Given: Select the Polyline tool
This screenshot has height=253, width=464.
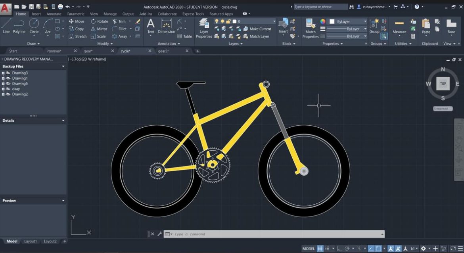Looking at the screenshot, I should 19,25.
